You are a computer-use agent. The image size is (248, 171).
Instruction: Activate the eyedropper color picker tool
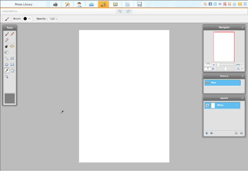pos(7,71)
